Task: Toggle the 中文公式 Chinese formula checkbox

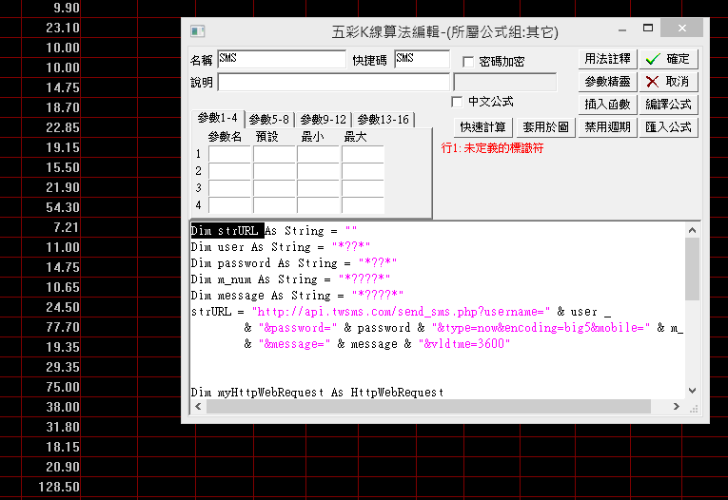Action: point(457,102)
